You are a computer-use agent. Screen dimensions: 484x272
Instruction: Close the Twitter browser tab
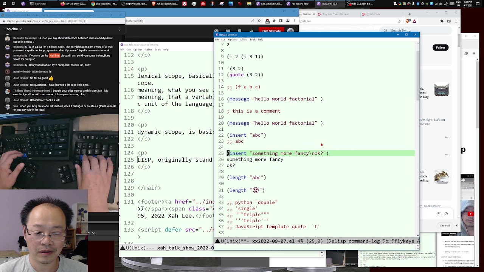(x=314, y=14)
